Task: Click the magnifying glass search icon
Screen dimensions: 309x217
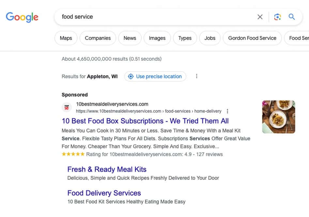Action: 292,17
